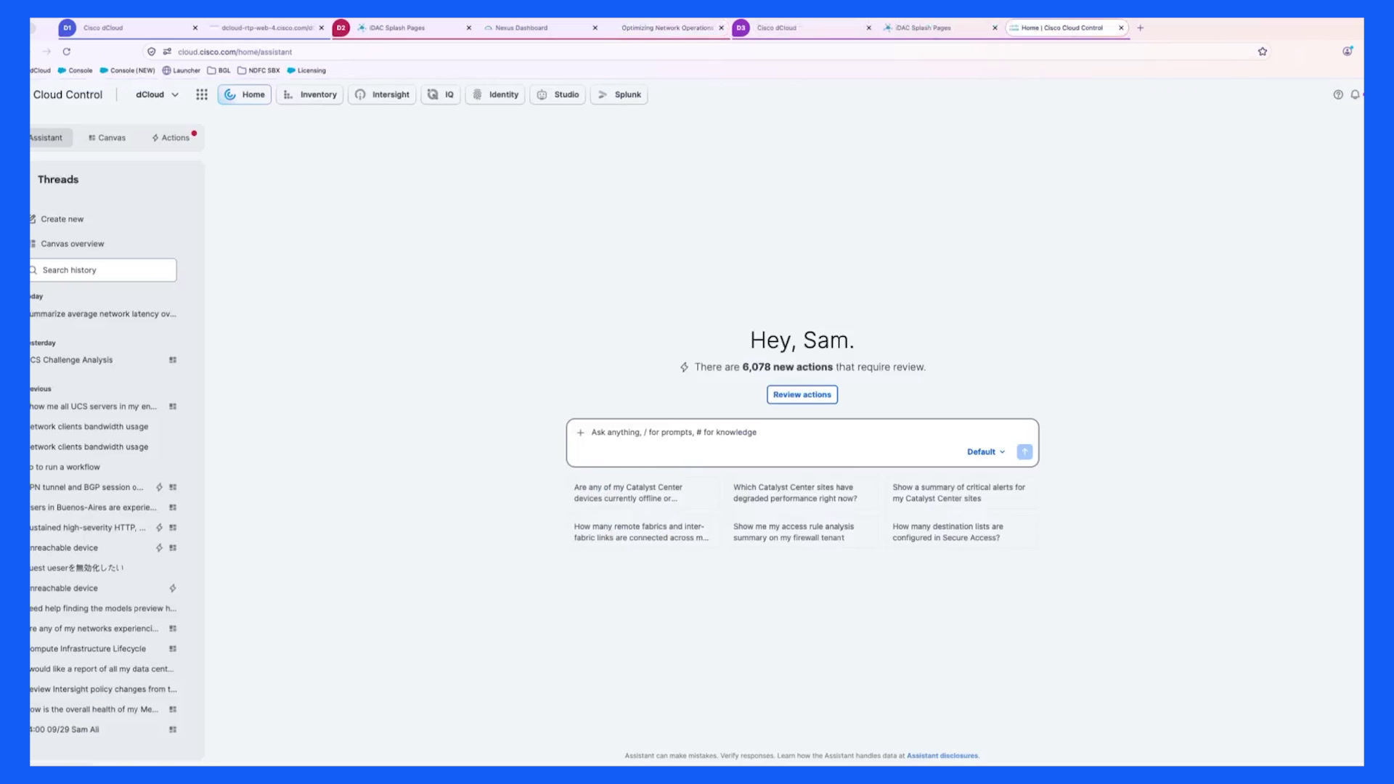Open the Studio navigation item

click(x=558, y=94)
